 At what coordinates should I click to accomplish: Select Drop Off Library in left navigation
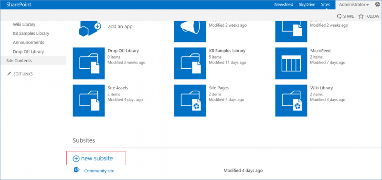point(28,52)
